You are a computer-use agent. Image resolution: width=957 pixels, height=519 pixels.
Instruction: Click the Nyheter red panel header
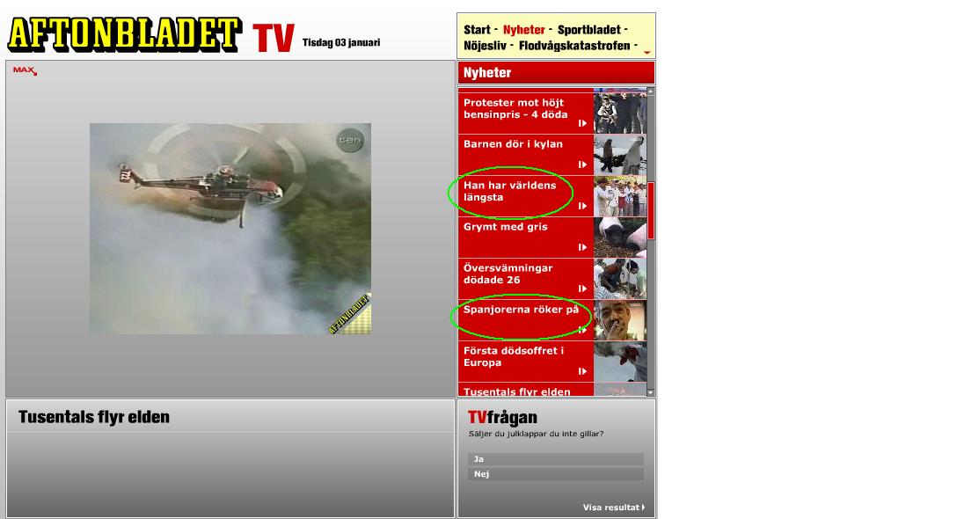tap(556, 73)
